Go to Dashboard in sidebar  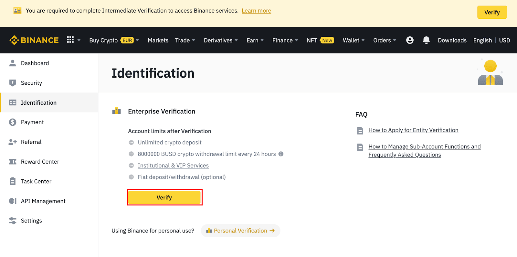tap(35, 63)
